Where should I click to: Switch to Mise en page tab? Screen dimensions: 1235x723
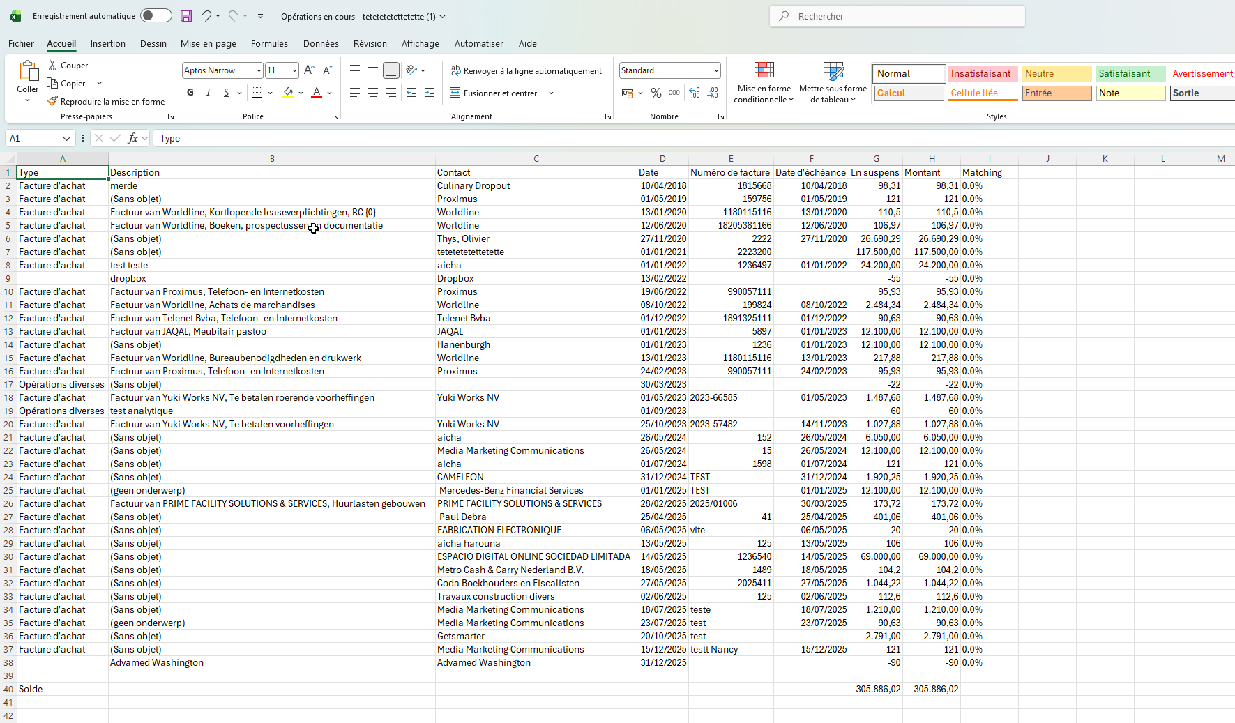pos(209,43)
